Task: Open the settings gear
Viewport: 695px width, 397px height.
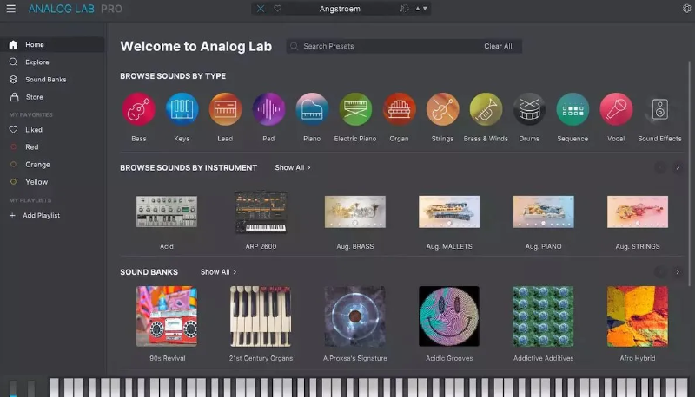Action: (x=686, y=9)
